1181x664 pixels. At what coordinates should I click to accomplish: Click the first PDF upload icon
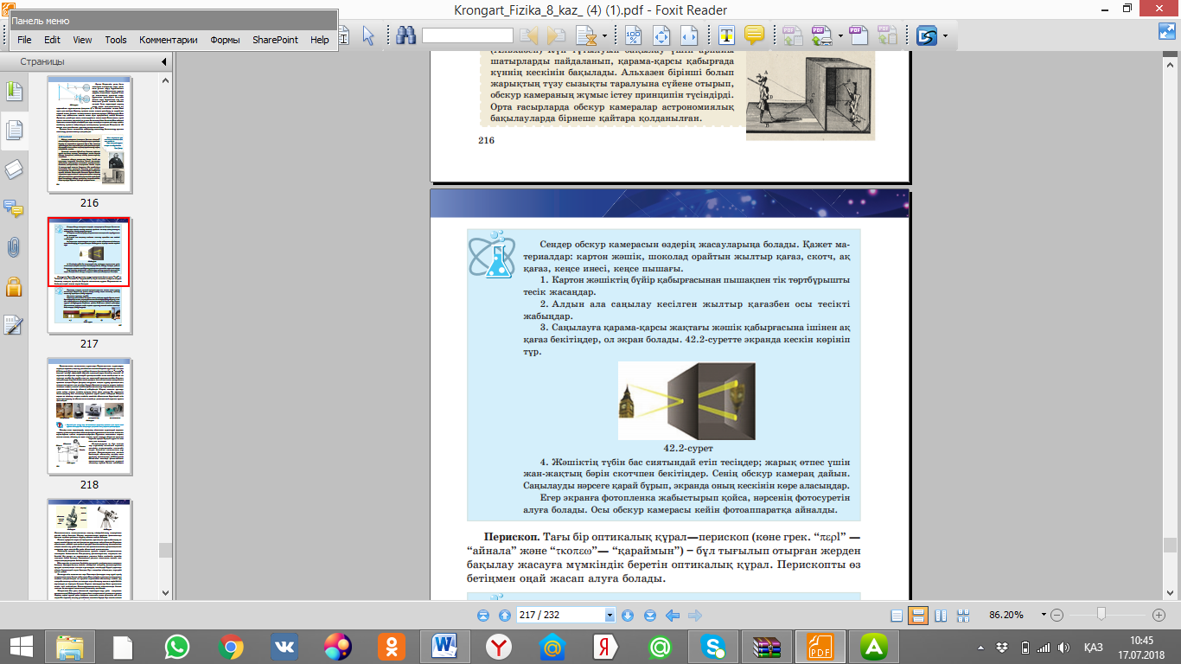click(x=791, y=35)
